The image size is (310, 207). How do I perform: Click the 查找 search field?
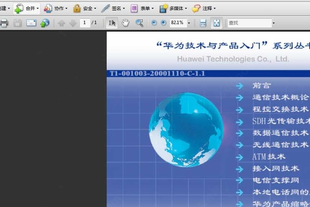[250, 23]
